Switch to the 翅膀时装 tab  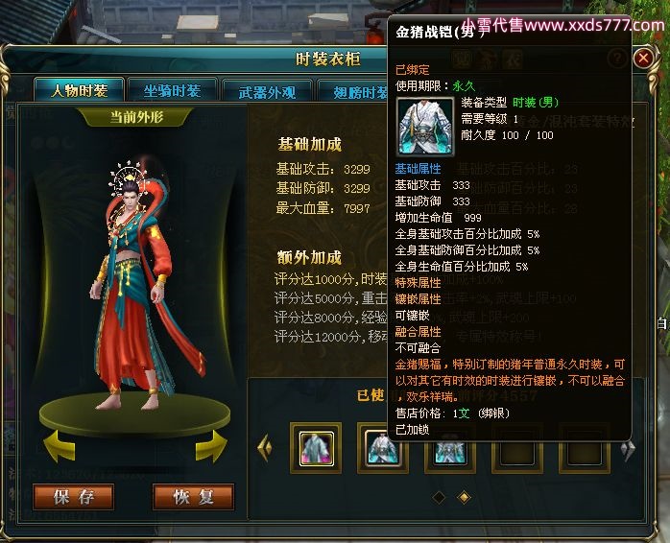pos(353,91)
